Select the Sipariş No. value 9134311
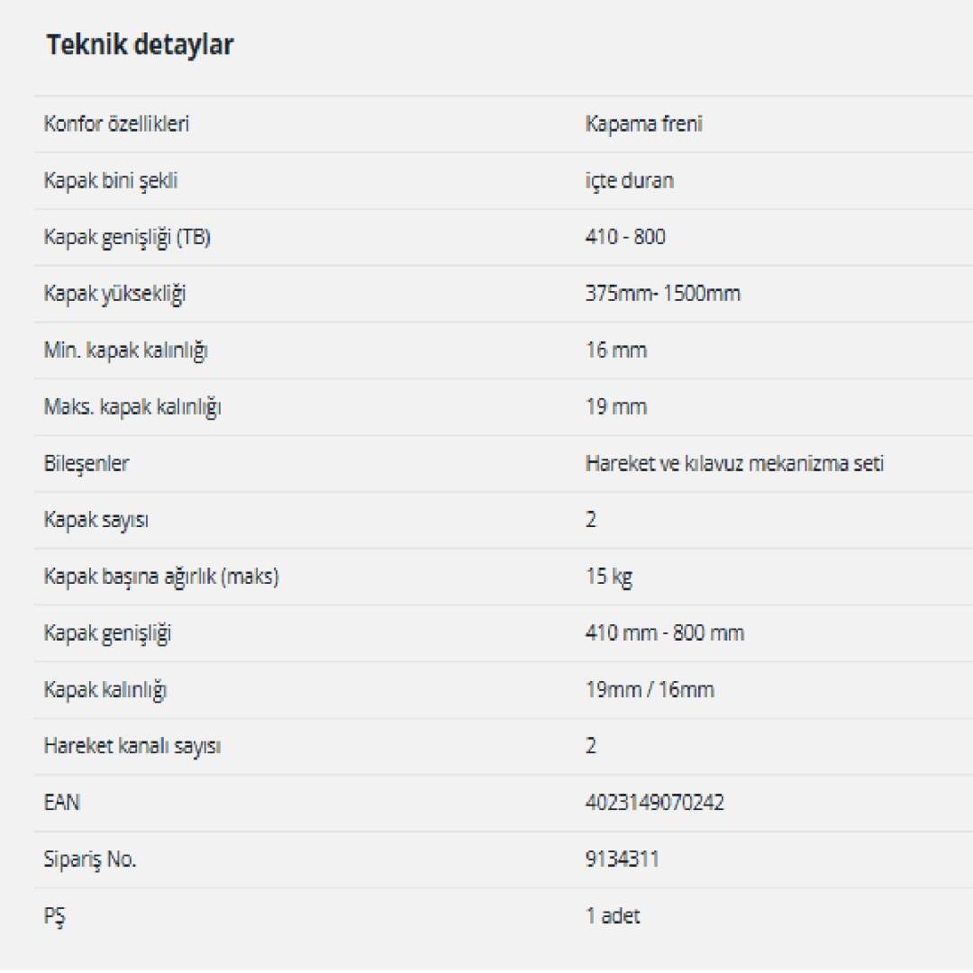Image resolution: width=973 pixels, height=973 pixels. tap(622, 859)
